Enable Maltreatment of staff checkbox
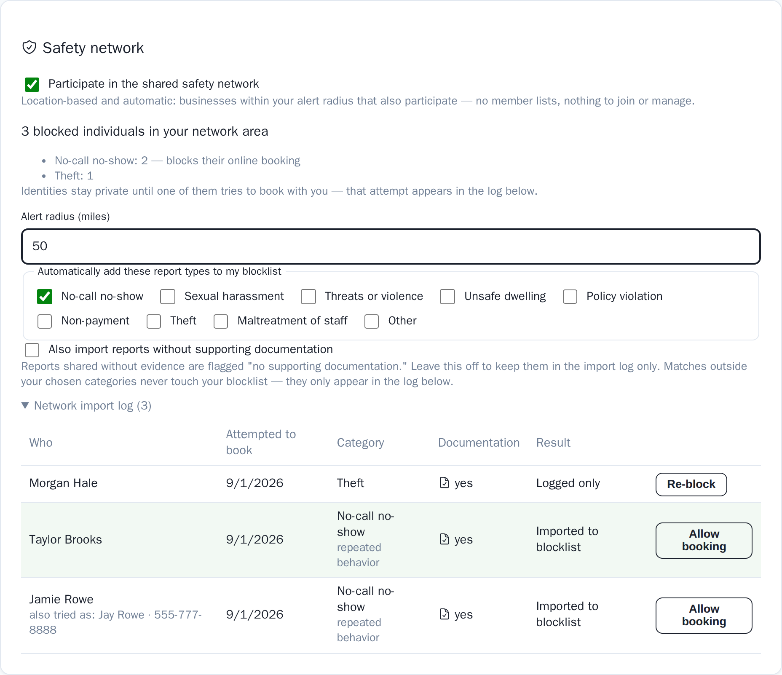Image resolution: width=782 pixels, height=675 pixels. [x=221, y=321]
